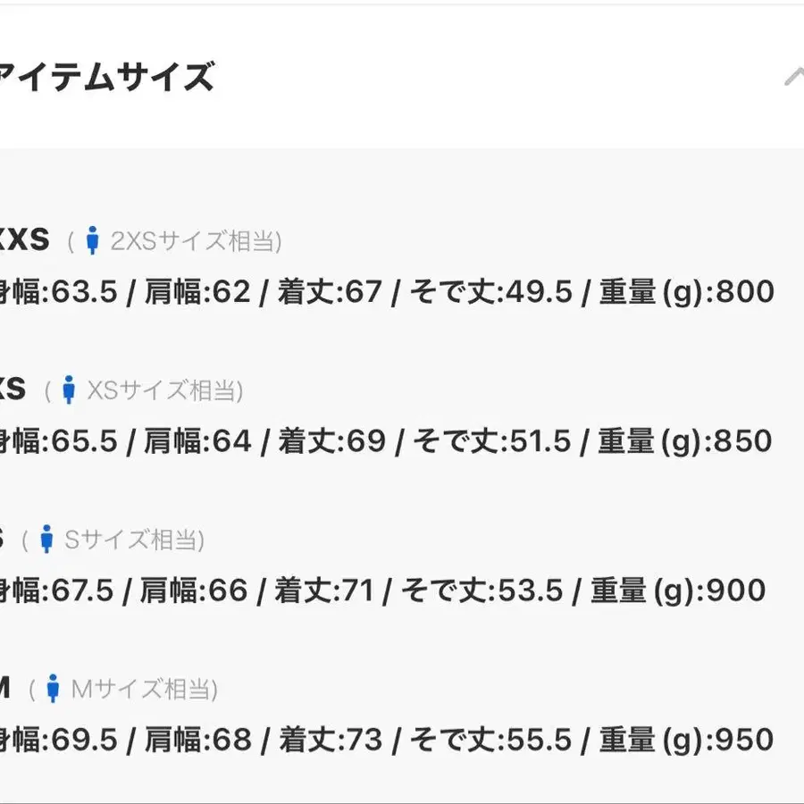
Task: Click the XXS size heading
Action: click(25, 239)
